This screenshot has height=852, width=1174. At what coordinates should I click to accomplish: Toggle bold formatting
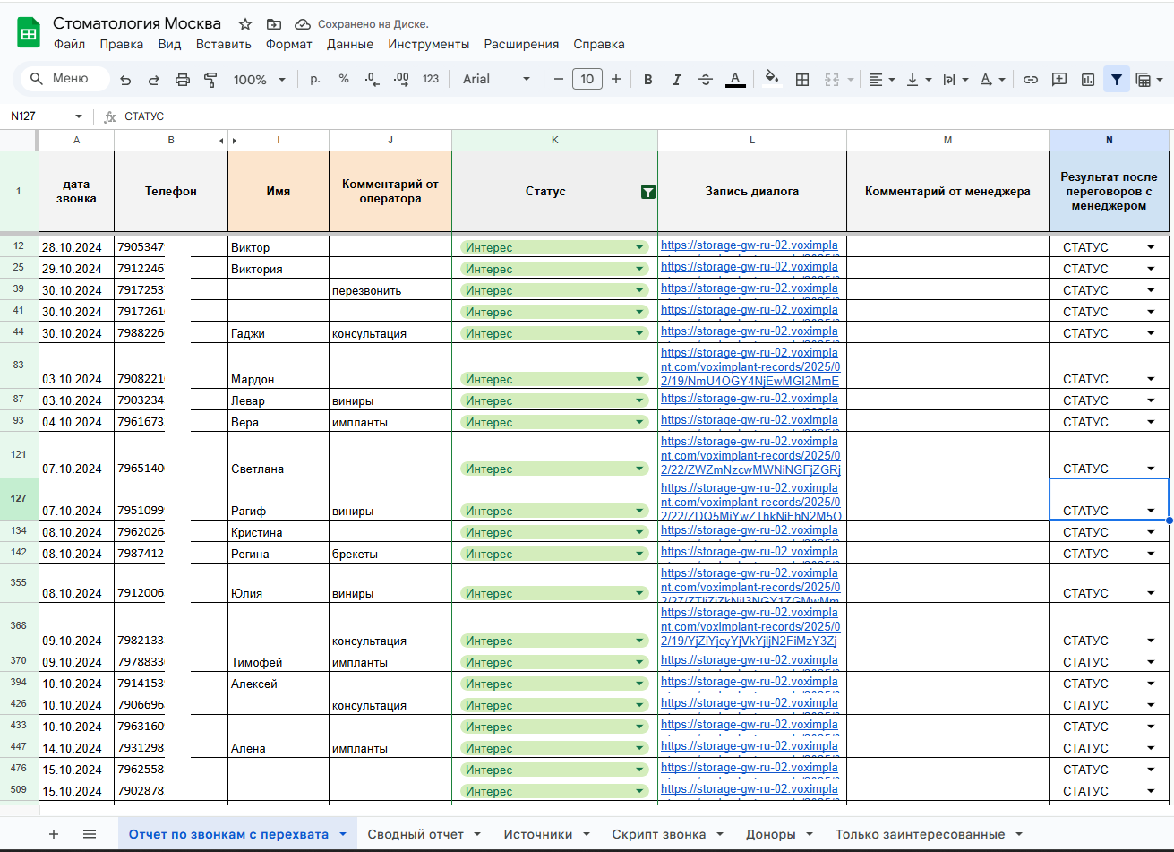coord(648,80)
